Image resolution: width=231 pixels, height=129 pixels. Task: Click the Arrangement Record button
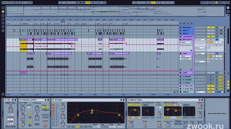(x=84, y=3)
